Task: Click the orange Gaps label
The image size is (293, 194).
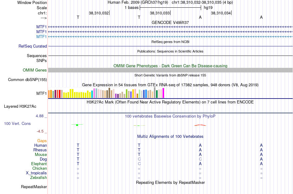Action: coord(42,141)
